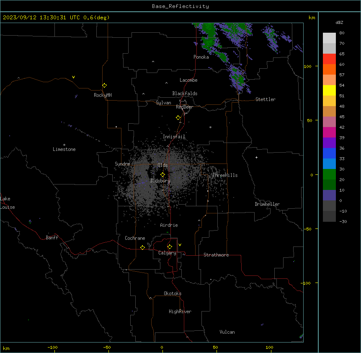Click the yellow diamond marker above Calgary label
361x353 pixels.
(170, 247)
